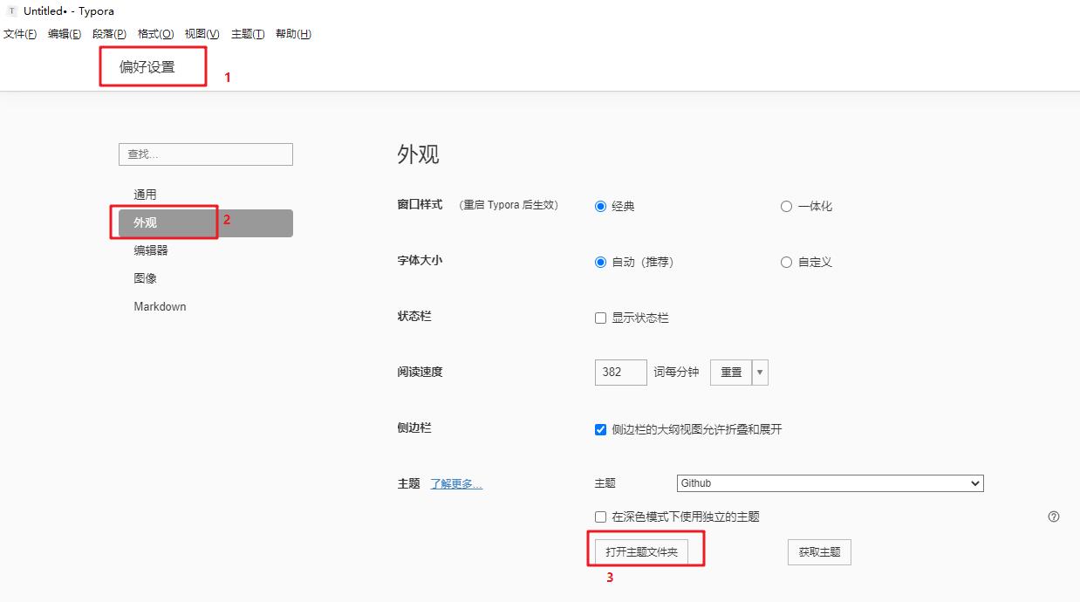
Task: Click the 侧边栏 setting label
Action: point(414,428)
